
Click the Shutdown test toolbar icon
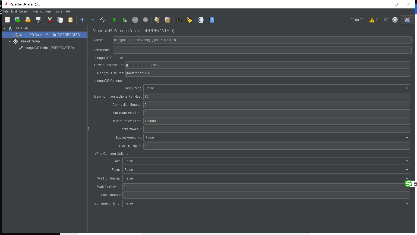click(x=146, y=20)
